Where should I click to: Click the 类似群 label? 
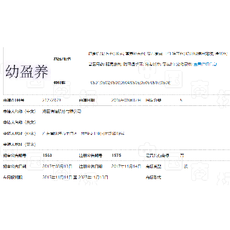click(59, 82)
